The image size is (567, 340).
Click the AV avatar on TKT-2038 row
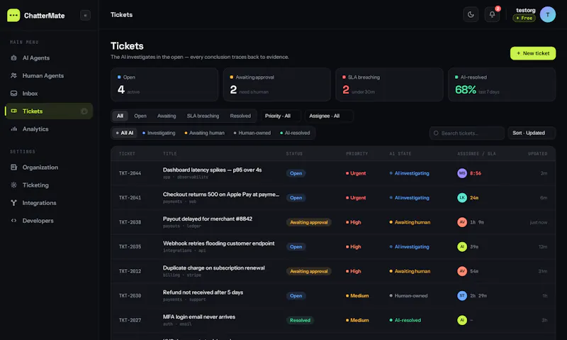point(462,222)
